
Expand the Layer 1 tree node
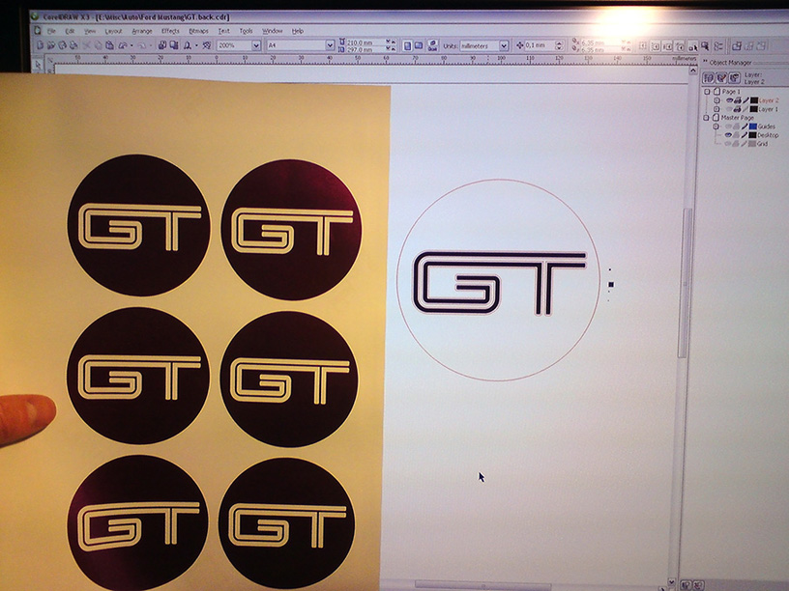pos(716,109)
